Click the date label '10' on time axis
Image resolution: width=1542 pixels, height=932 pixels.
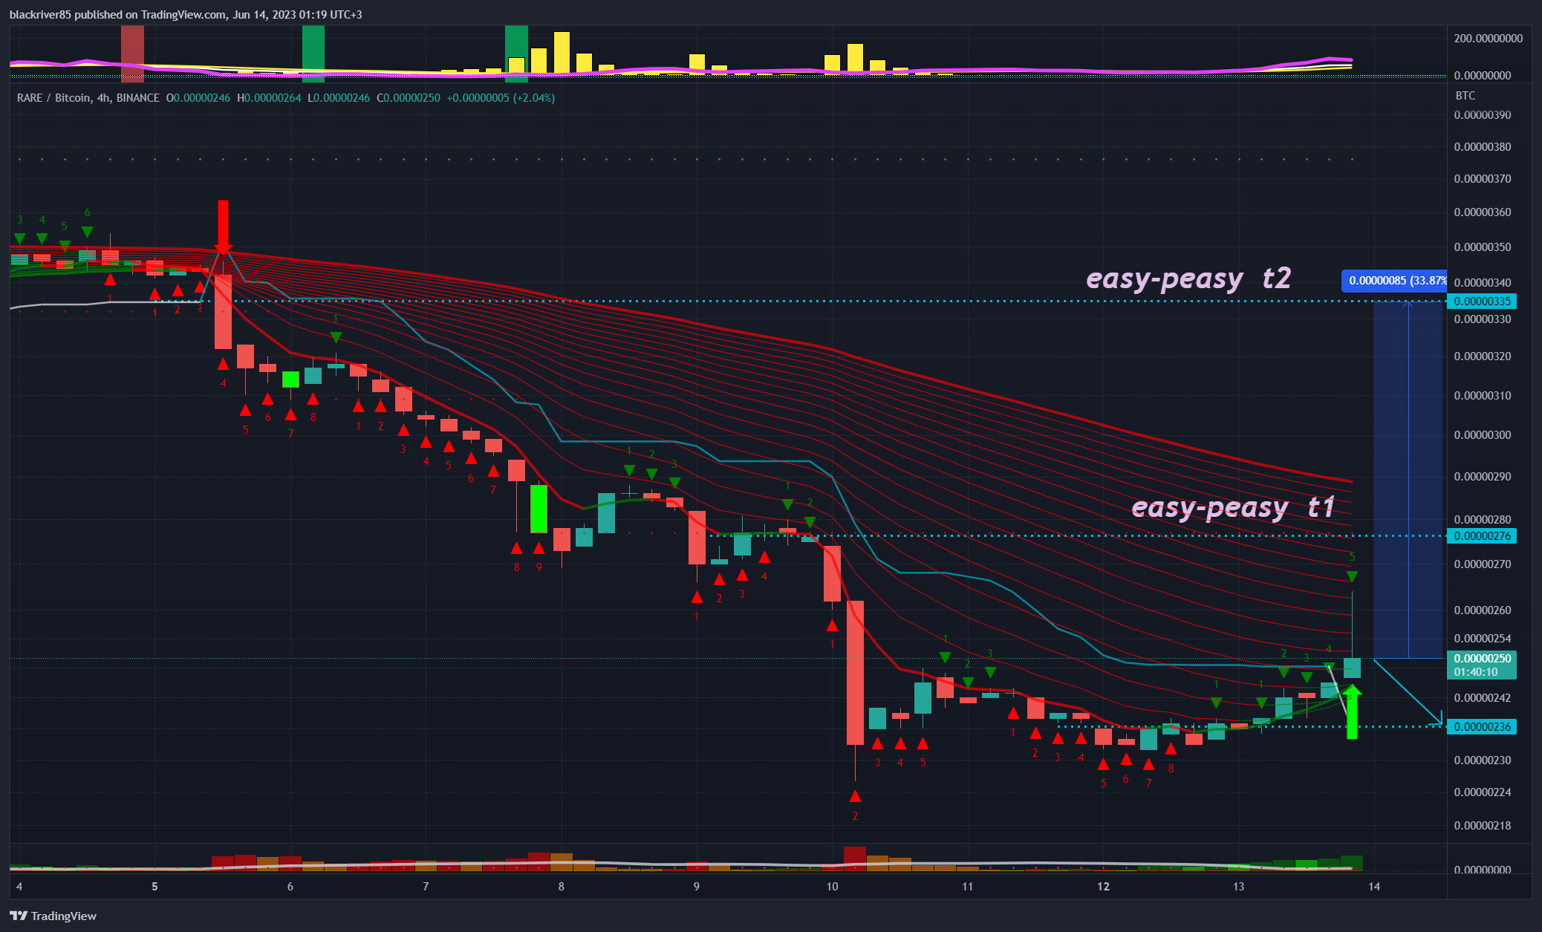pyautogui.click(x=832, y=886)
